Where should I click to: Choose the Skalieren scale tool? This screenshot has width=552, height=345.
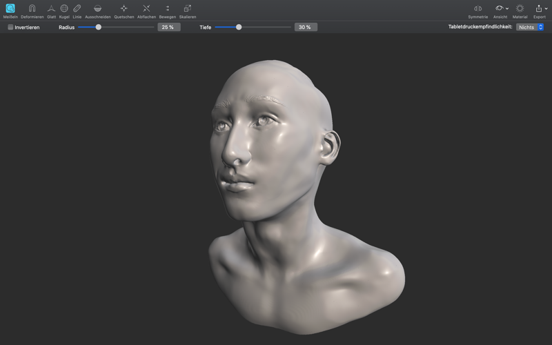187,9
